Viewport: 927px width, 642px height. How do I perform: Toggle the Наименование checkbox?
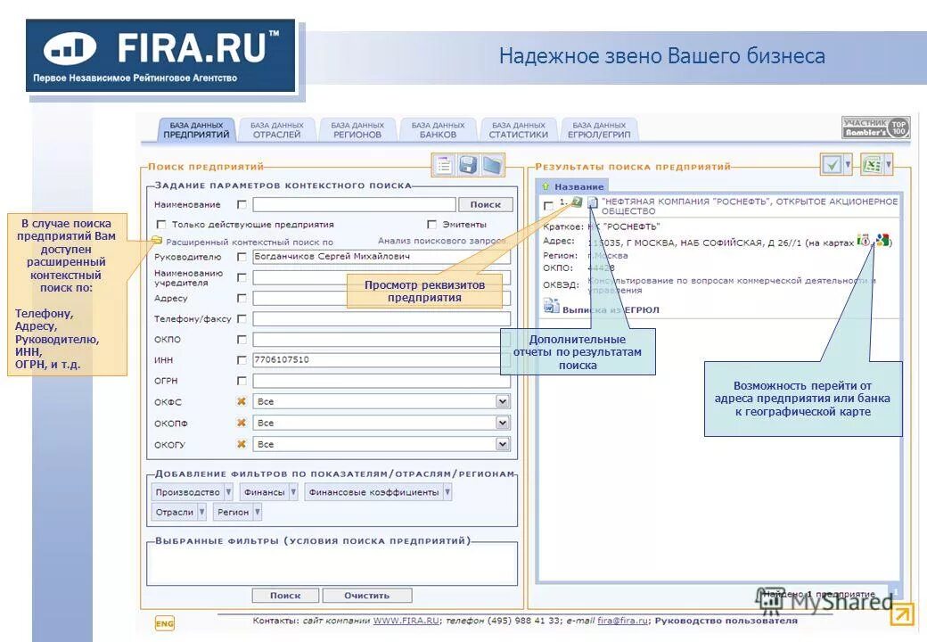pos(242,204)
